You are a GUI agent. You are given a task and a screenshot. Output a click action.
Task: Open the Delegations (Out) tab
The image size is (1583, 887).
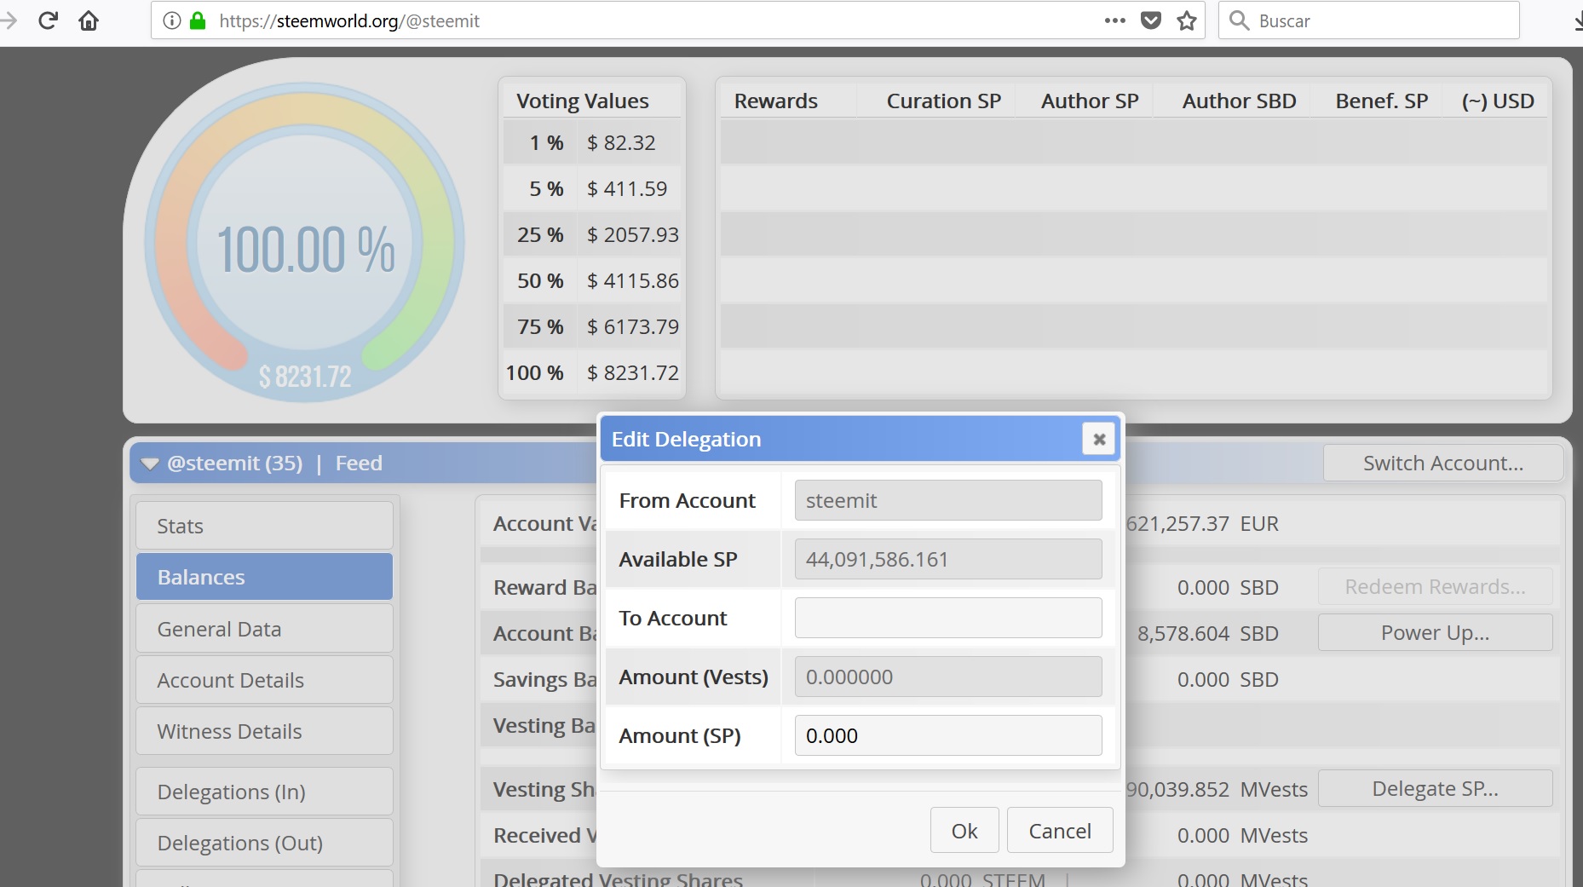coord(264,843)
